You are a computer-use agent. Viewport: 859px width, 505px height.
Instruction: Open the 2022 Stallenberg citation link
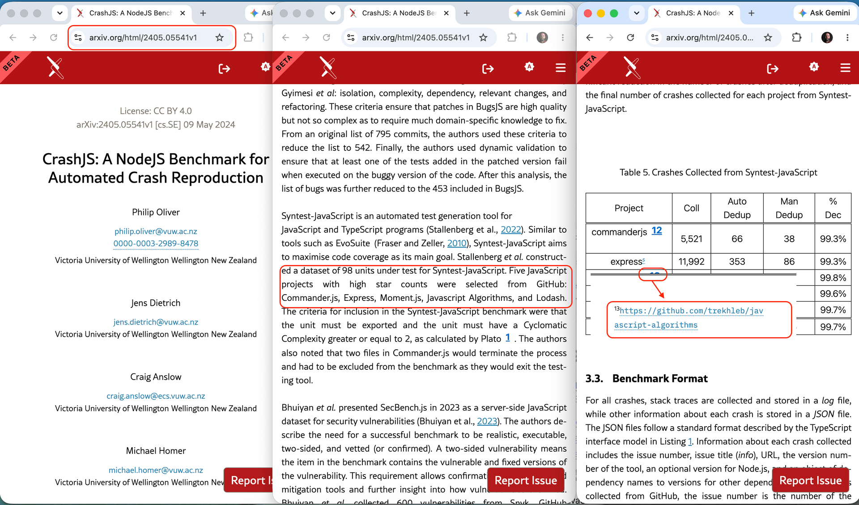point(510,229)
